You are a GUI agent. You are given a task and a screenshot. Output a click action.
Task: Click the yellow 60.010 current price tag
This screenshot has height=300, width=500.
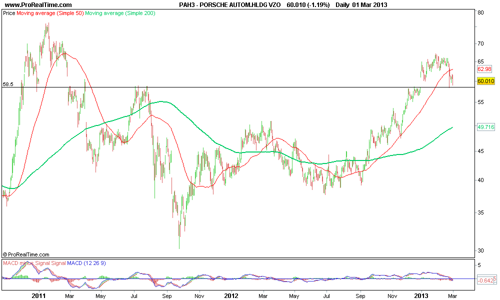485,81
